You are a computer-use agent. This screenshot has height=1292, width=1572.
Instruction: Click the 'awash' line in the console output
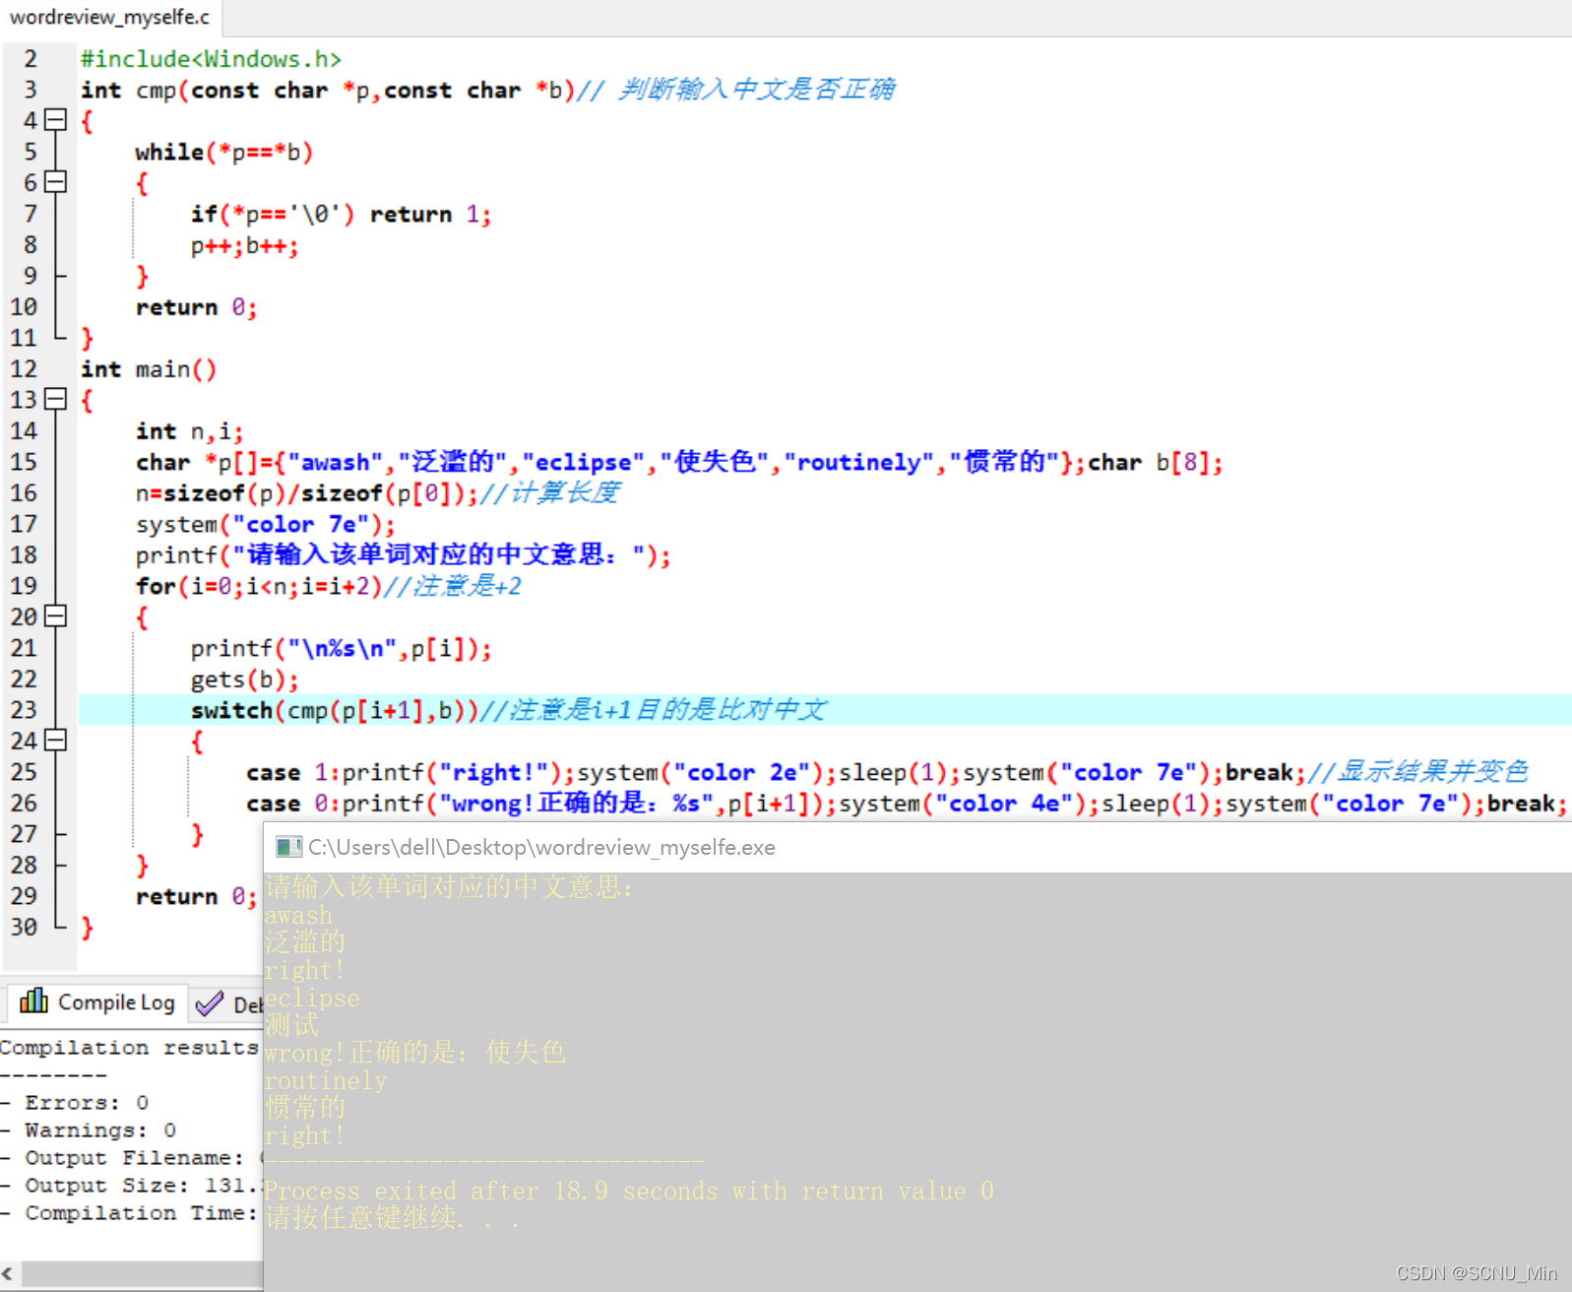[x=298, y=915]
